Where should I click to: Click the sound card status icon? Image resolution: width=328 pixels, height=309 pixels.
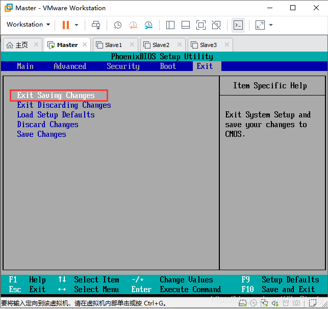(x=275, y=303)
